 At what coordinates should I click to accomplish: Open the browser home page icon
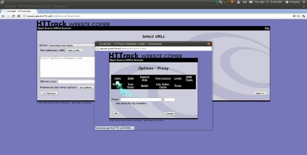pos(18,16)
